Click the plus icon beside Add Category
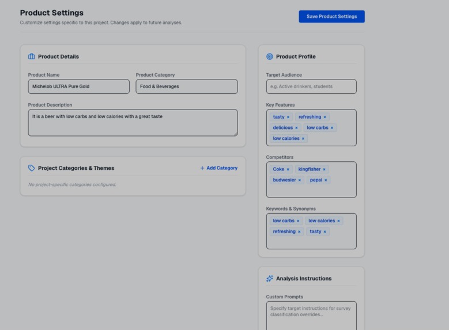Image resolution: width=449 pixels, height=330 pixels. (202, 168)
